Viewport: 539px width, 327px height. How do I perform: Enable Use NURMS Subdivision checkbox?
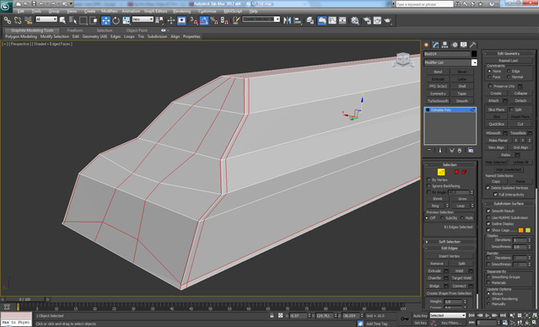pyautogui.click(x=488, y=217)
